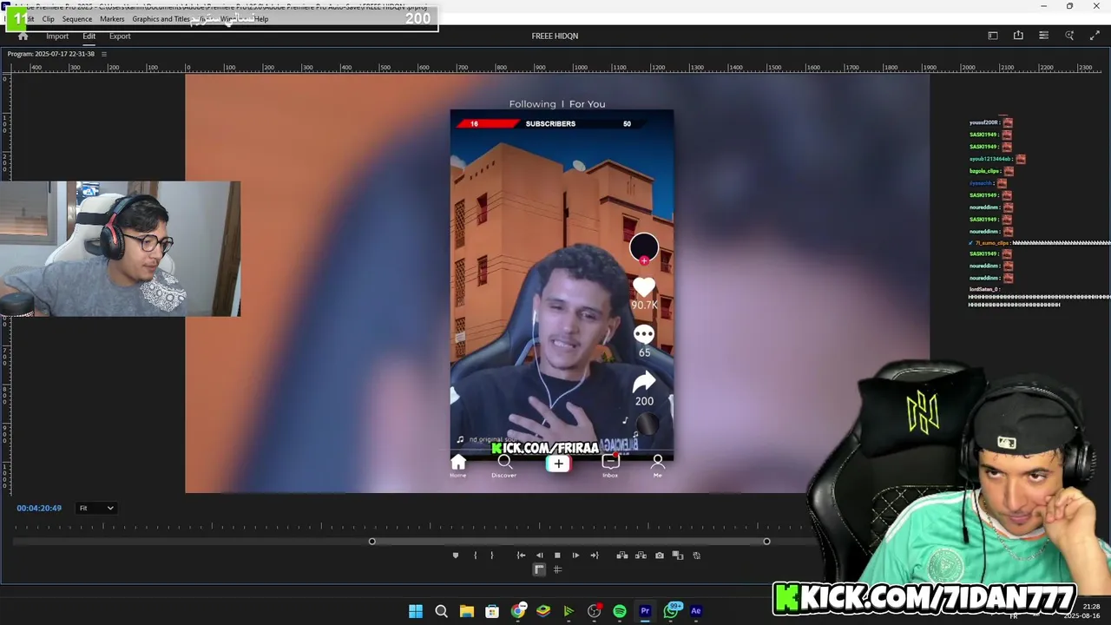Click the Program: 2025-07-17 22-31-38 panel title
This screenshot has height=625, width=1111.
click(x=51, y=54)
